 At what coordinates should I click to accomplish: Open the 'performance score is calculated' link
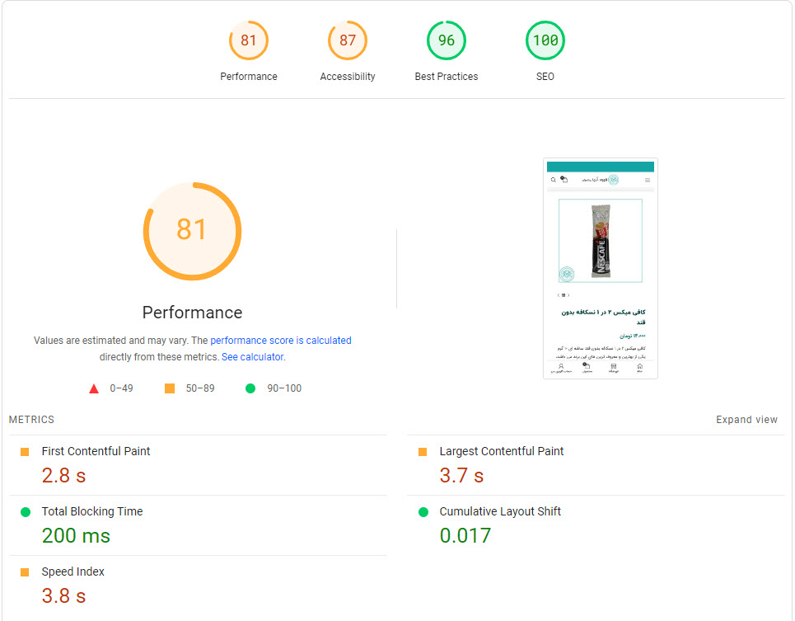point(281,341)
